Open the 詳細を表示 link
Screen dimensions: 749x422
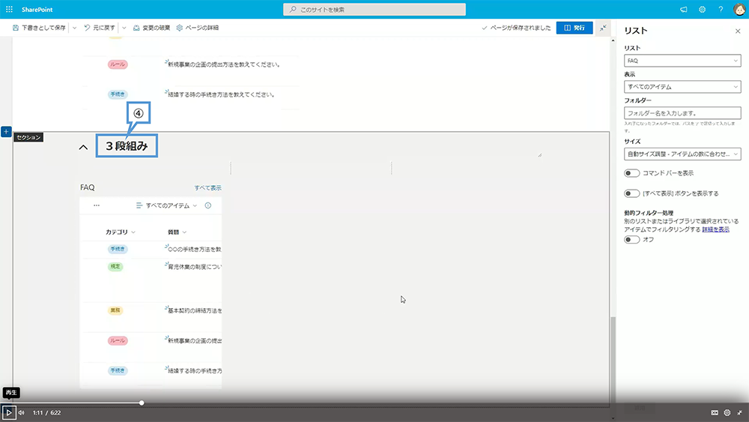pos(715,229)
